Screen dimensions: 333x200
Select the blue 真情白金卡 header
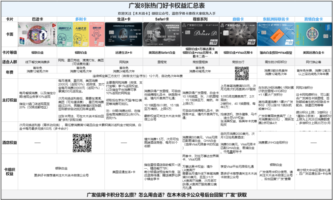click(314, 19)
